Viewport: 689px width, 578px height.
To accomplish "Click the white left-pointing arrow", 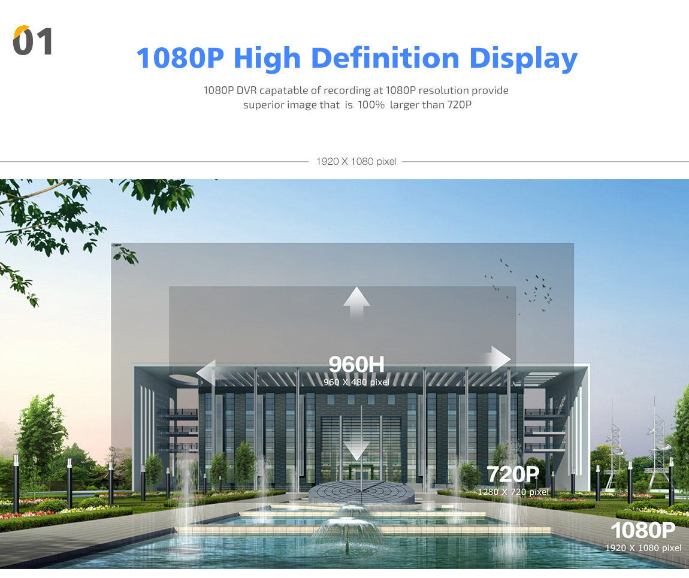I will 206,373.
